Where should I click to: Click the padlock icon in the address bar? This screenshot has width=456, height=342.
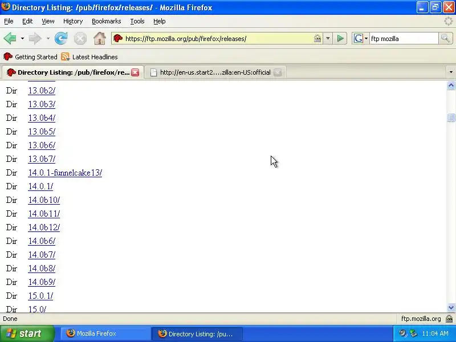click(x=317, y=38)
